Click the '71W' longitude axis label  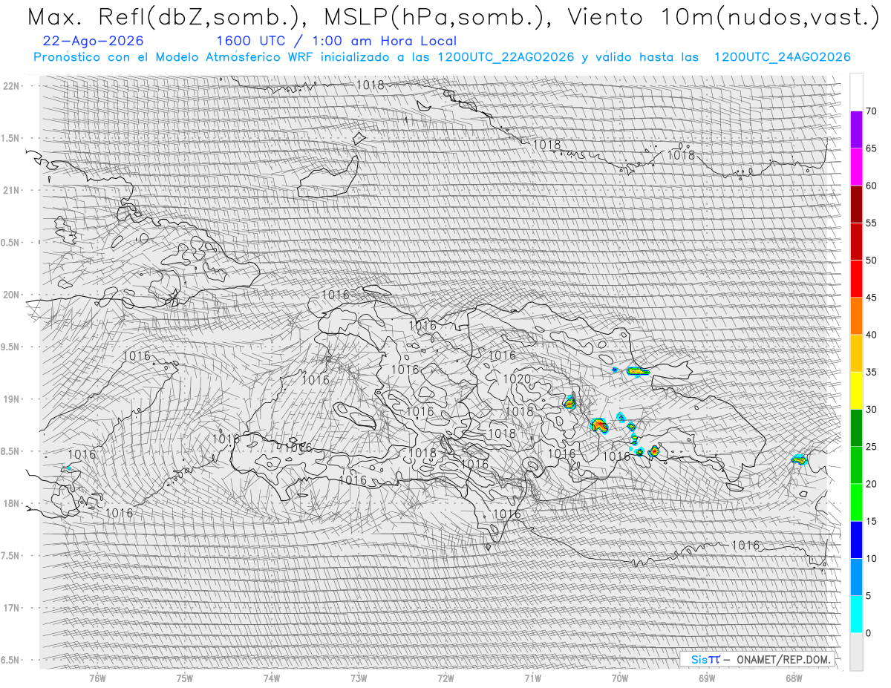(532, 678)
